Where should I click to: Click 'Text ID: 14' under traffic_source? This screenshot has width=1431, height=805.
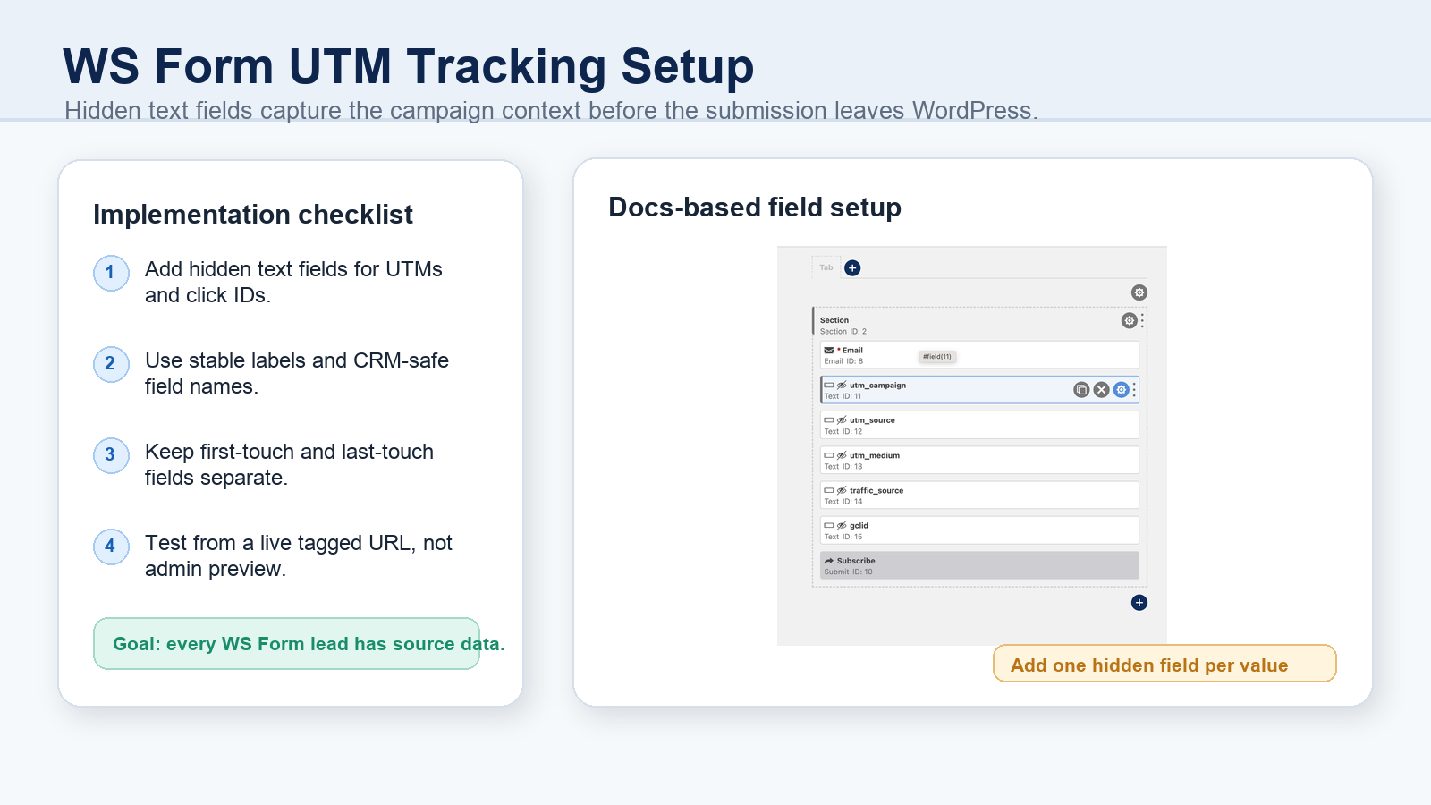[843, 501]
